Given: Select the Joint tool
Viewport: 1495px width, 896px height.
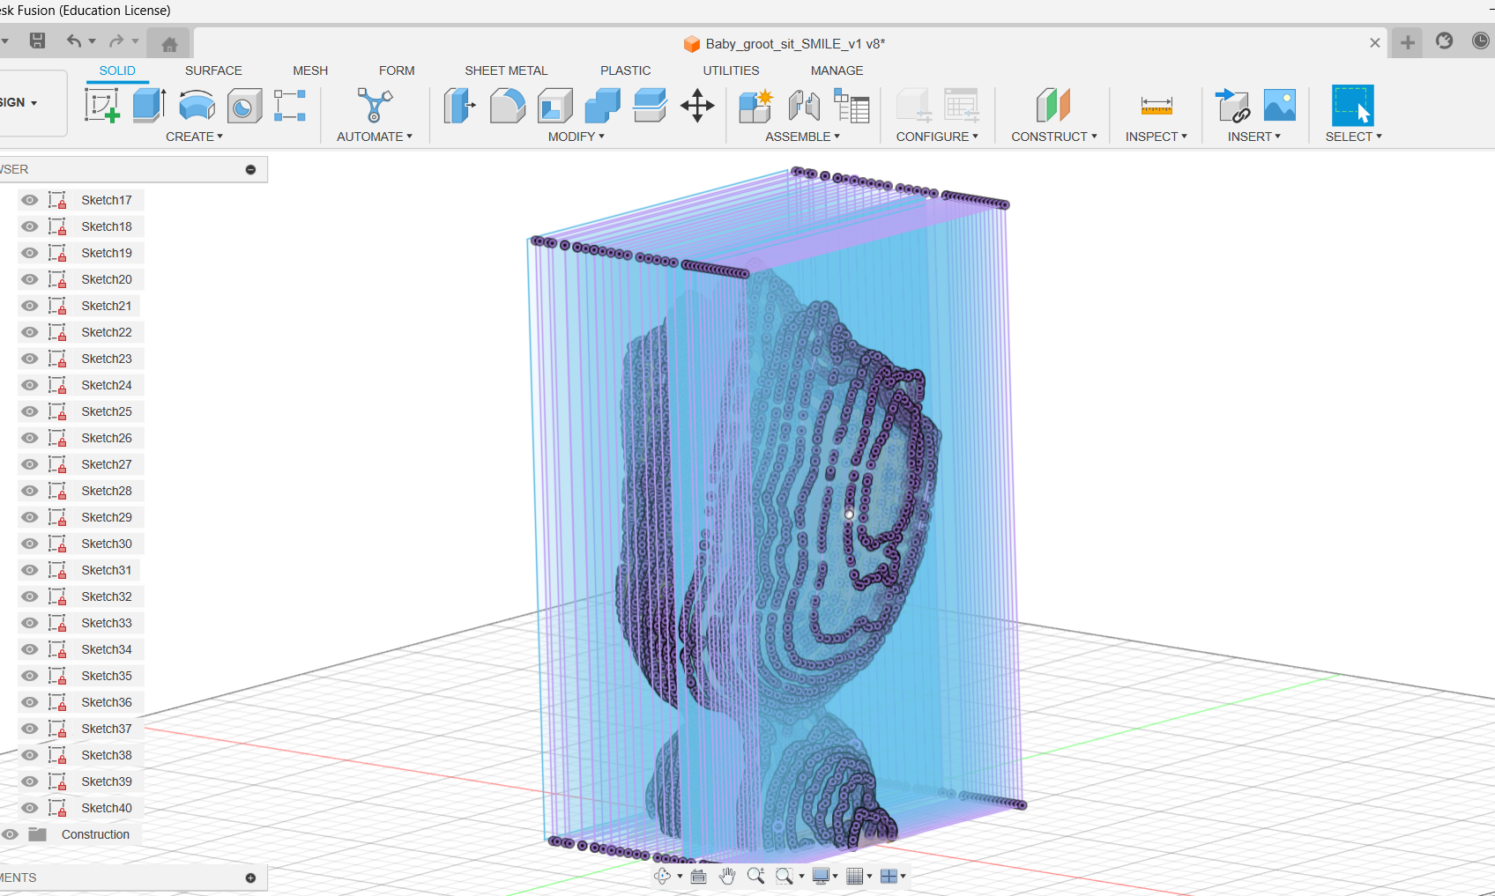Looking at the screenshot, I should [804, 106].
